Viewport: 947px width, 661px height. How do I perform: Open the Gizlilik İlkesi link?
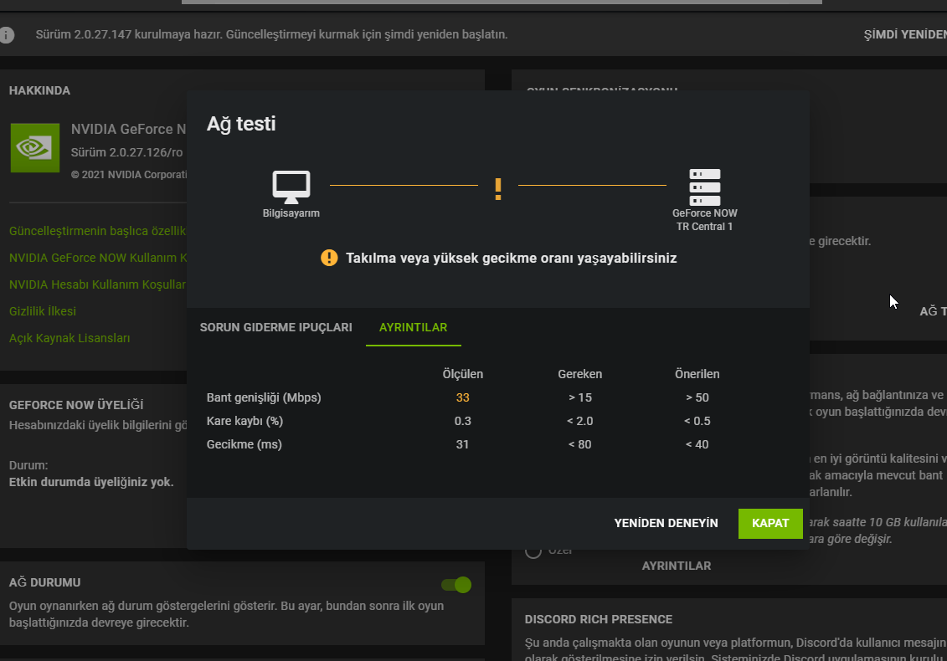pyautogui.click(x=42, y=311)
